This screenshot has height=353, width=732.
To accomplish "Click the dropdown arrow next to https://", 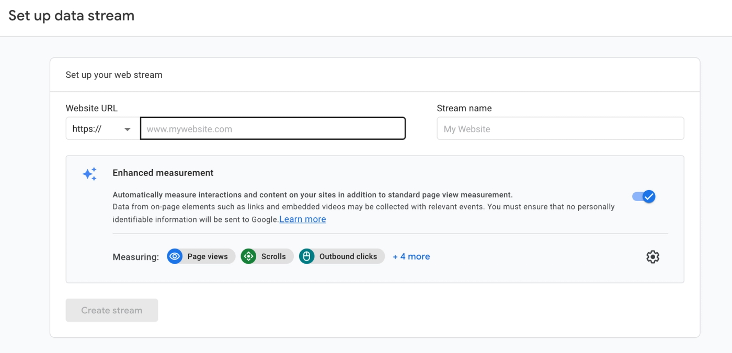I will coord(127,128).
